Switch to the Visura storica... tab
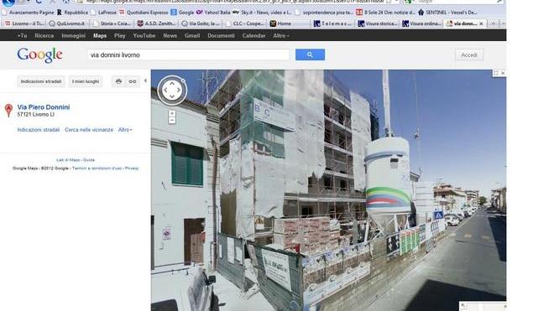This screenshot has width=554, height=311. (x=378, y=23)
